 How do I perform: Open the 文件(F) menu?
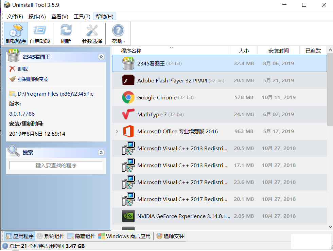(x=15, y=17)
